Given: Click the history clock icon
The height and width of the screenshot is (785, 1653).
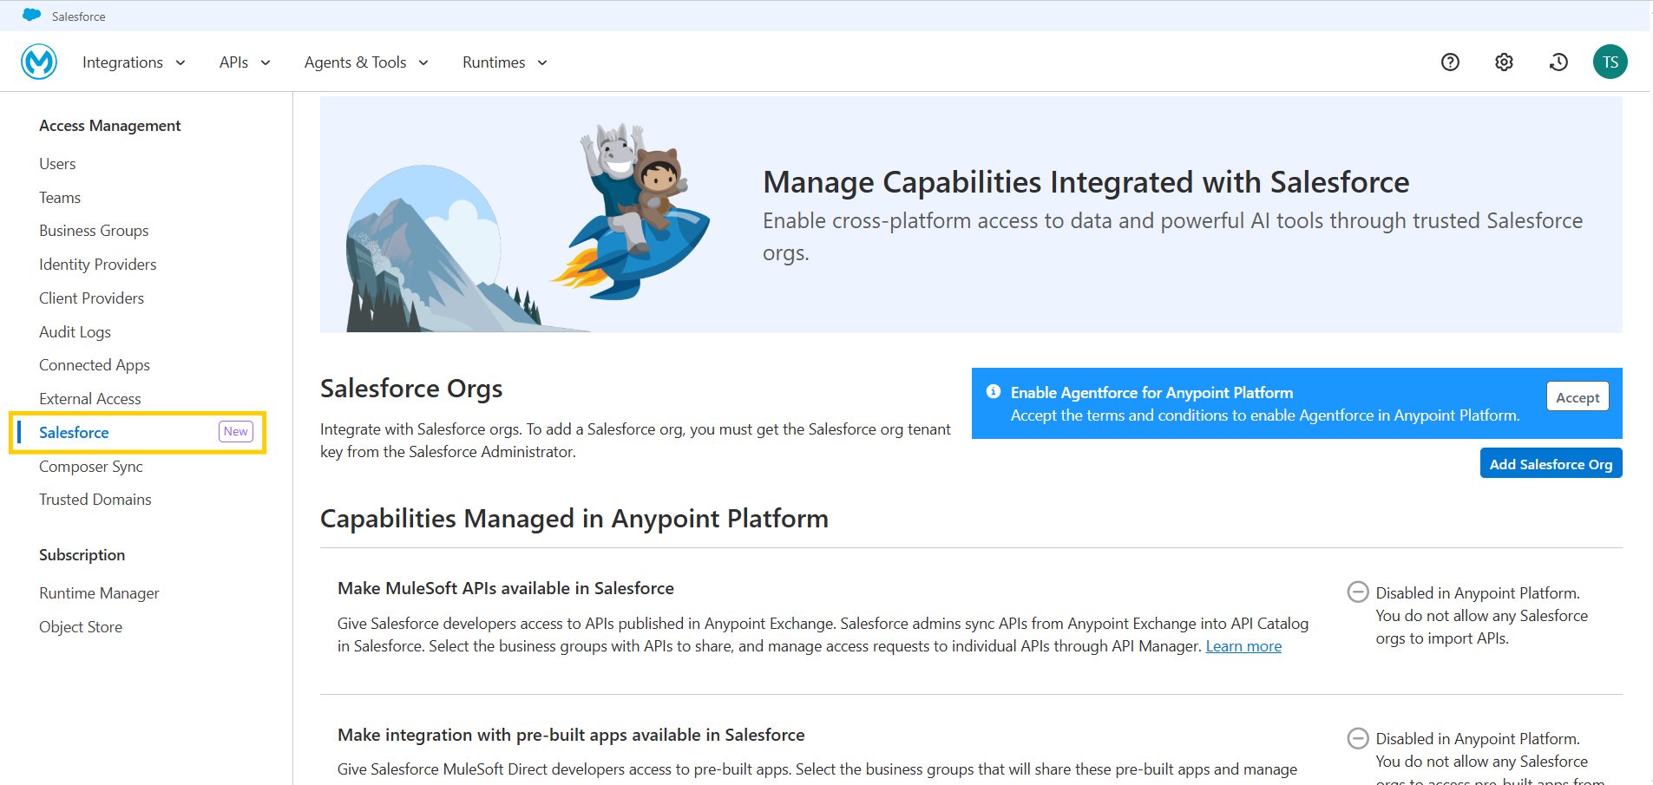Looking at the screenshot, I should click(x=1558, y=62).
